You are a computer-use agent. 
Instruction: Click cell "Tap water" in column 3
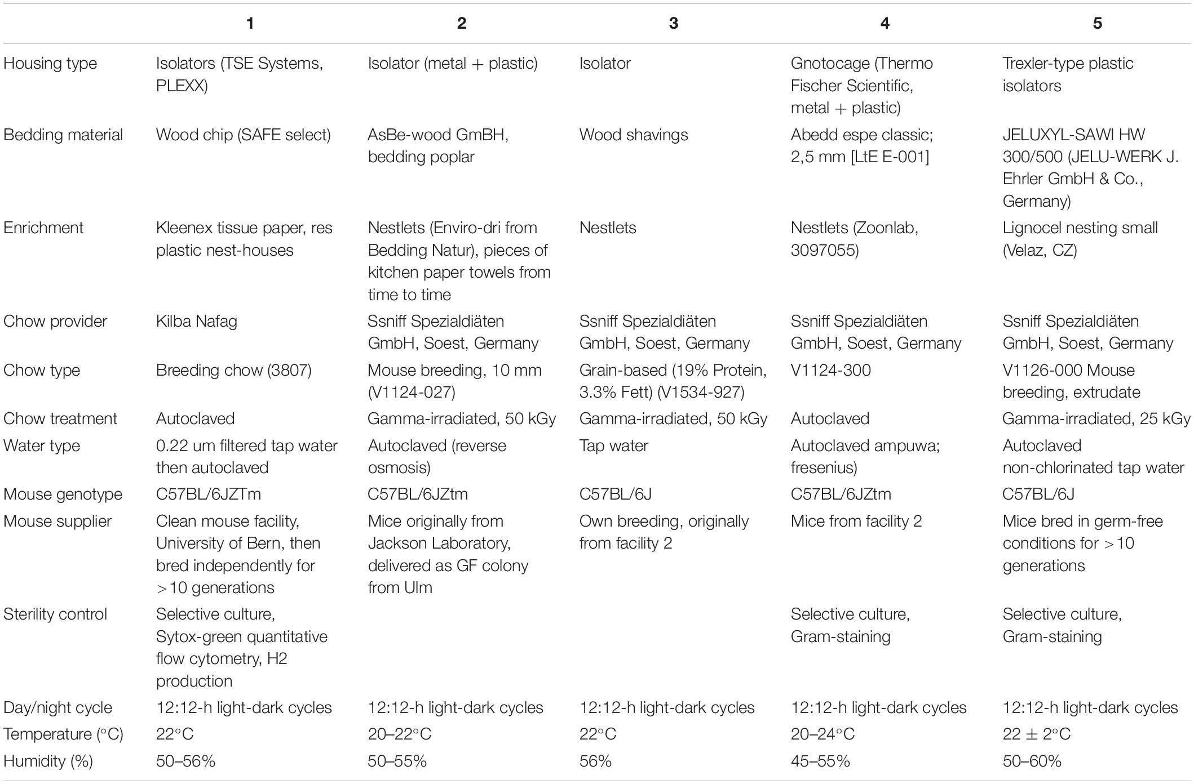click(614, 446)
